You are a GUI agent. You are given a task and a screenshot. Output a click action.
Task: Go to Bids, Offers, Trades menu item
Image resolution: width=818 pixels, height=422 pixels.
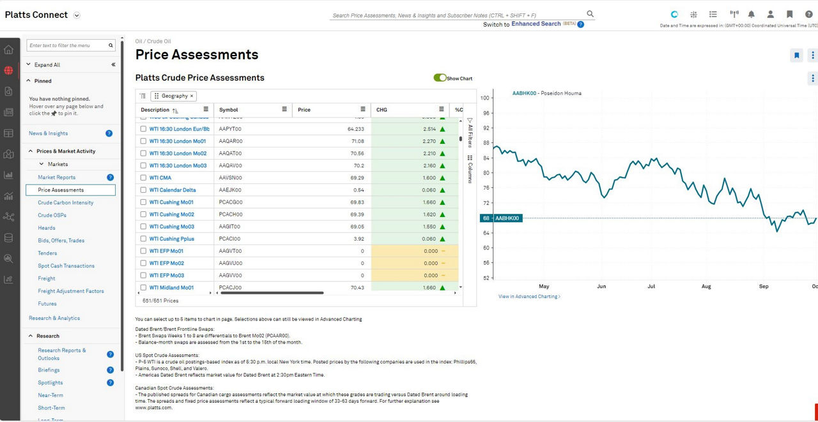pos(61,241)
